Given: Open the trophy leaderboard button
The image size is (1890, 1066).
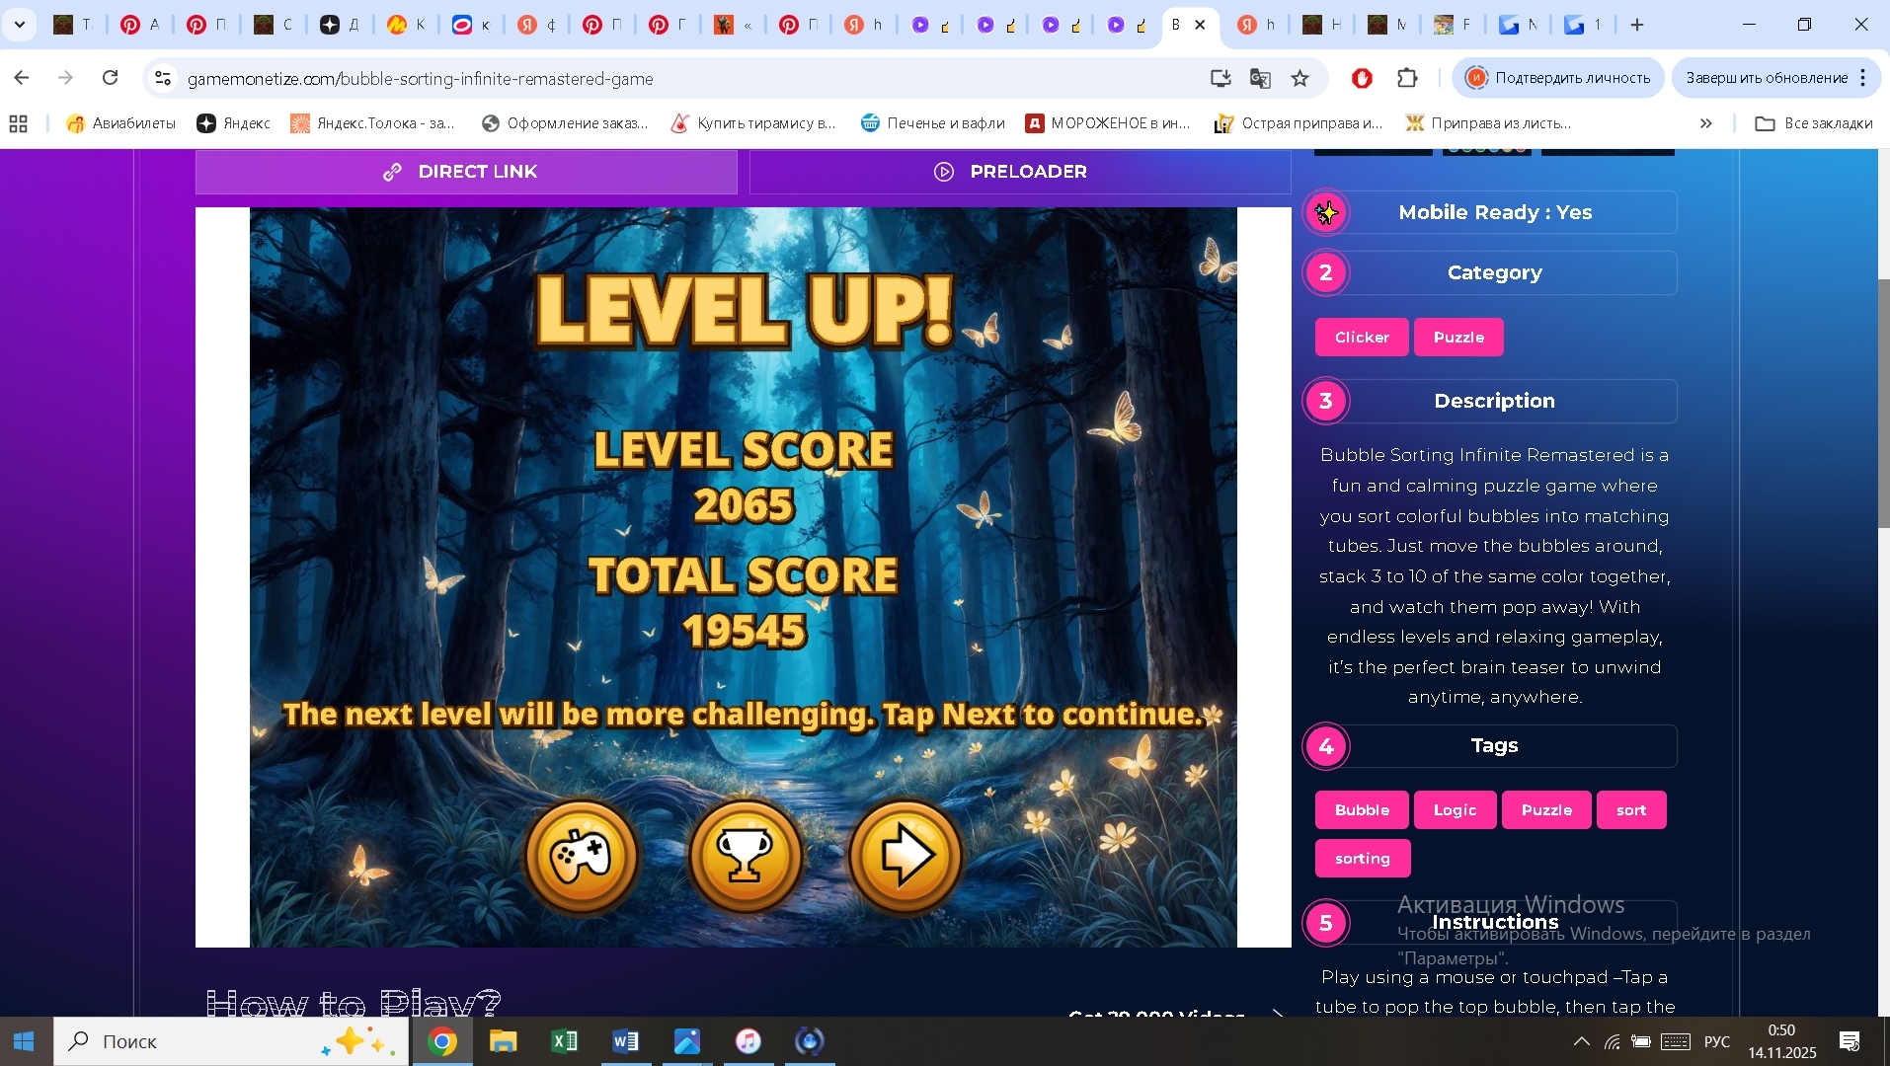Looking at the screenshot, I should [x=746, y=856].
